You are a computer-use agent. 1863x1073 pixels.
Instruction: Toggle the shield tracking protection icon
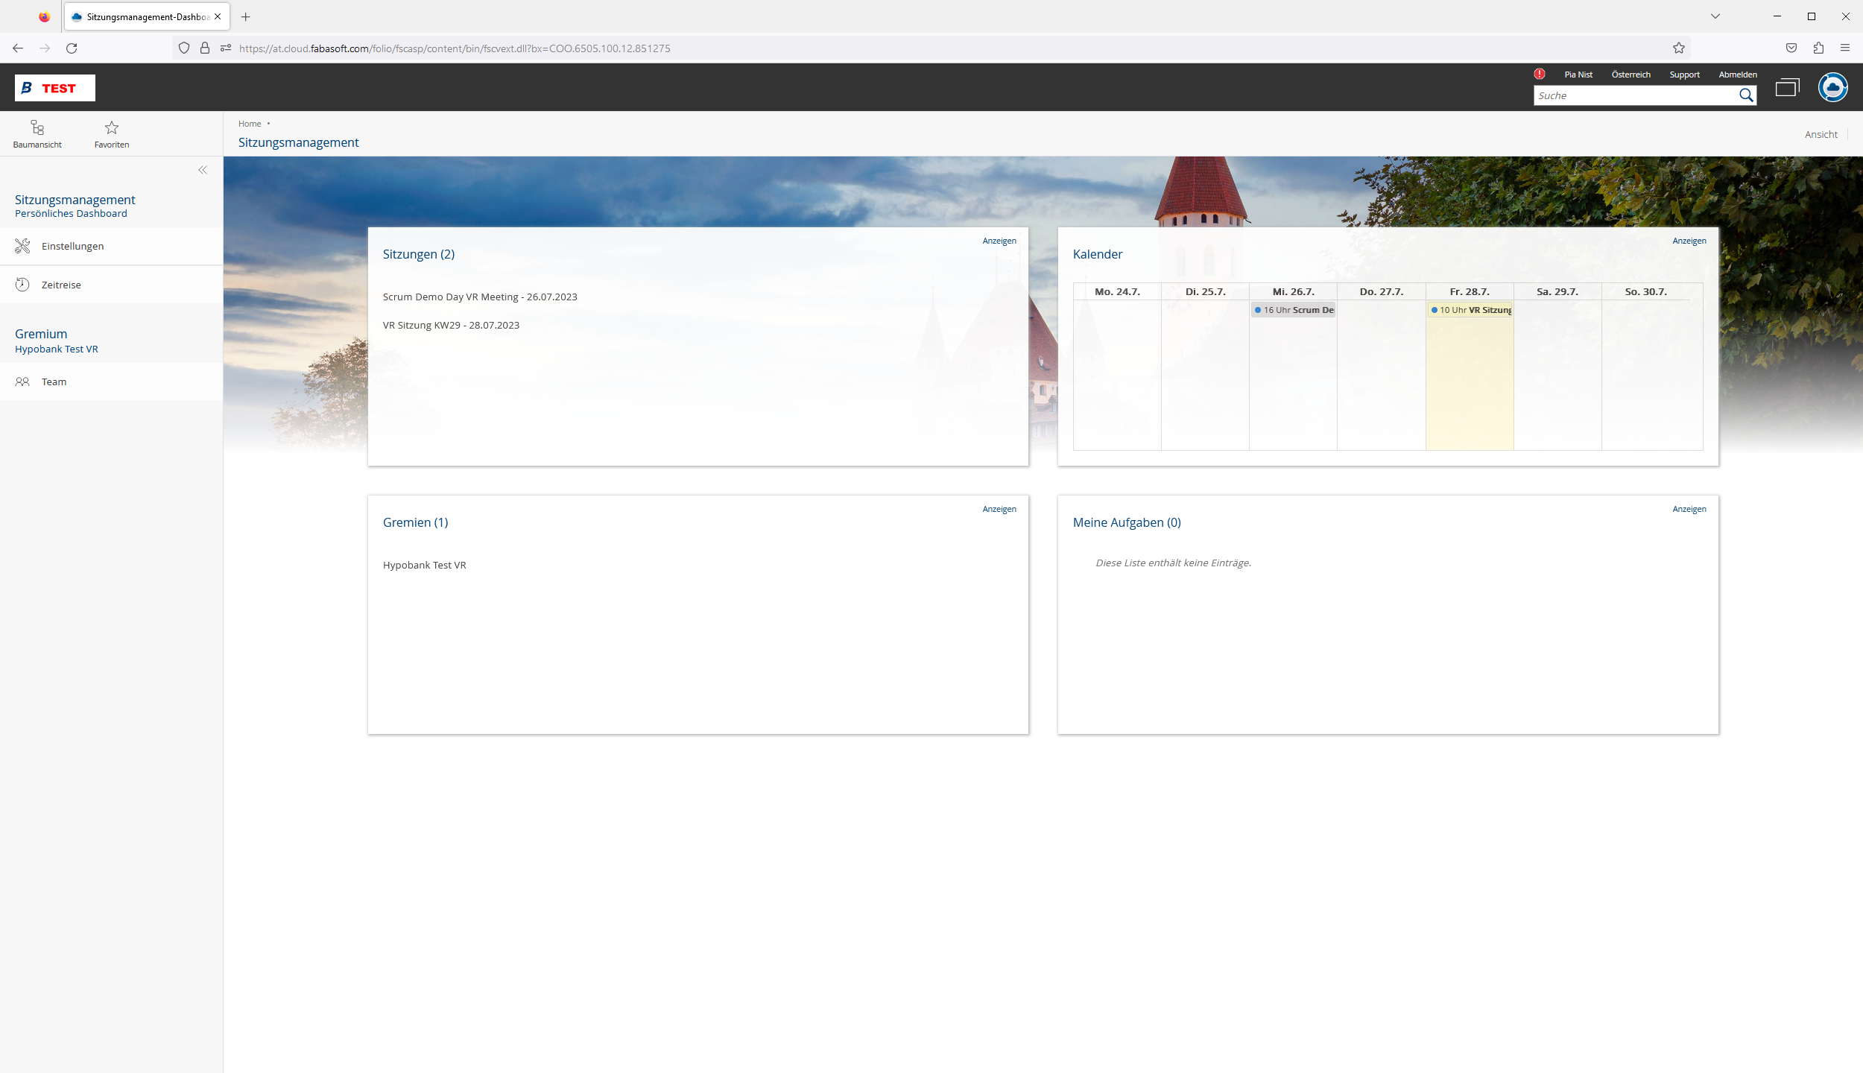183,48
